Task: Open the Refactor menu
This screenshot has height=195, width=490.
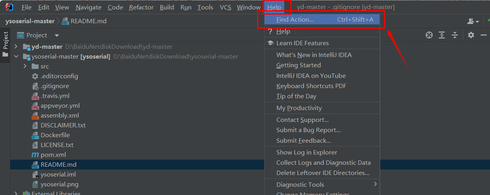Action: coord(141,7)
